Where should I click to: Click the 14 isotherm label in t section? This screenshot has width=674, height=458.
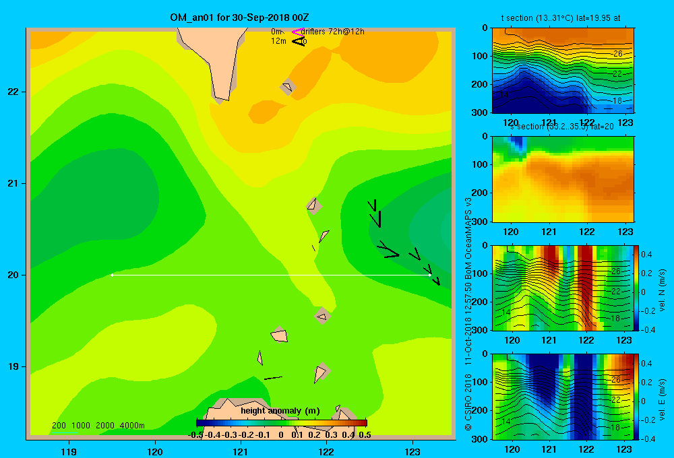[504, 94]
